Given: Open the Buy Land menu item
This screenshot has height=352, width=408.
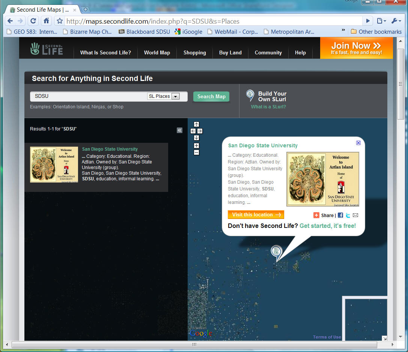Looking at the screenshot, I should coord(230,52).
